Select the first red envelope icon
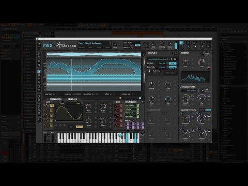Viewport: 248px width, 186px height. click(x=117, y=105)
